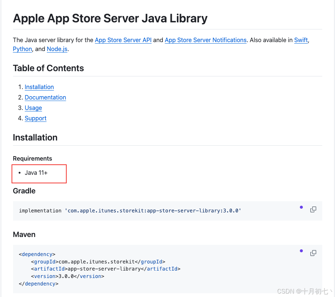Image resolution: width=336 pixels, height=297 pixels.
Task: Click purple dot in Gradle code block
Action: (x=301, y=207)
